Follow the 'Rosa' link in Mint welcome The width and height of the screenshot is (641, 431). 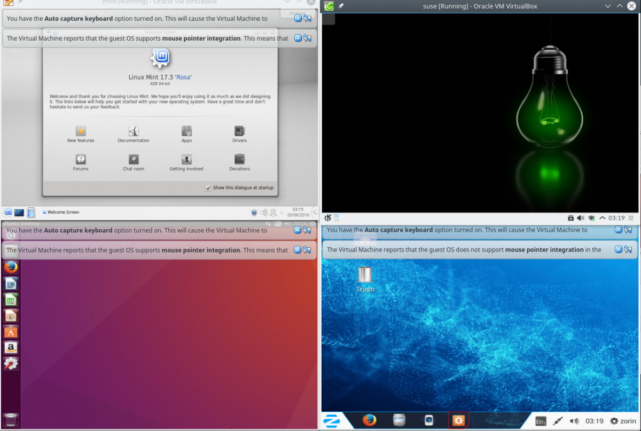[184, 77]
